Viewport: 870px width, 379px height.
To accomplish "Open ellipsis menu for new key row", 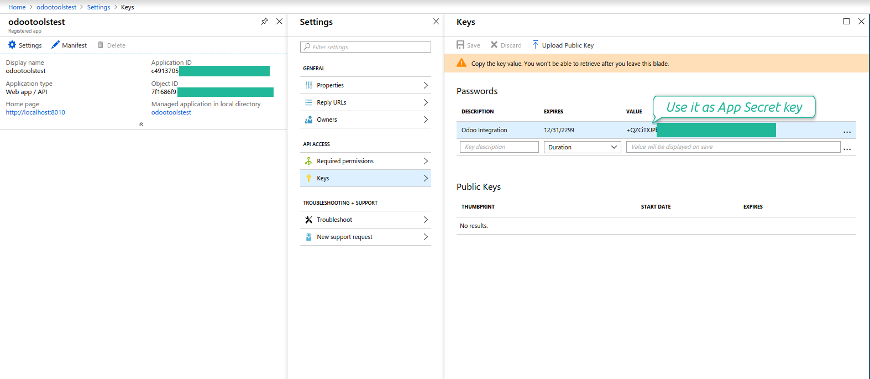I will tap(847, 149).
